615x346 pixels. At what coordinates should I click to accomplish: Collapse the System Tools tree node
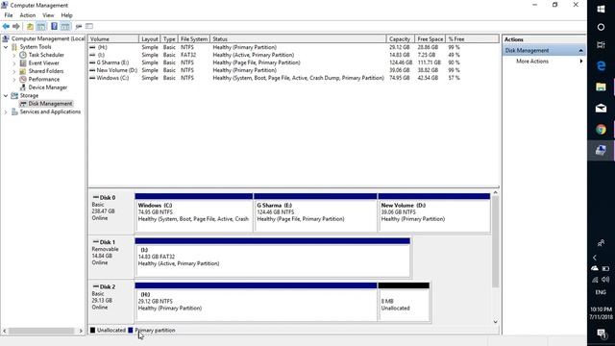(6, 47)
